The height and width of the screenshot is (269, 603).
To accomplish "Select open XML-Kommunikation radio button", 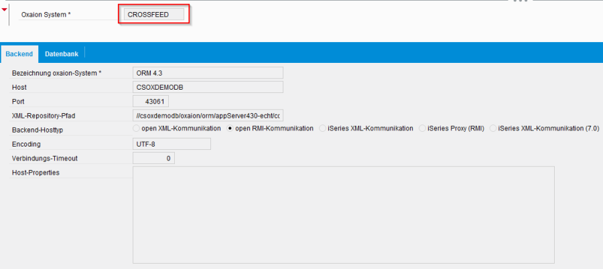I will [136, 128].
